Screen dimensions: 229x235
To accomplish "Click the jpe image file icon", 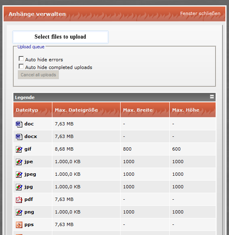I will point(19,162).
